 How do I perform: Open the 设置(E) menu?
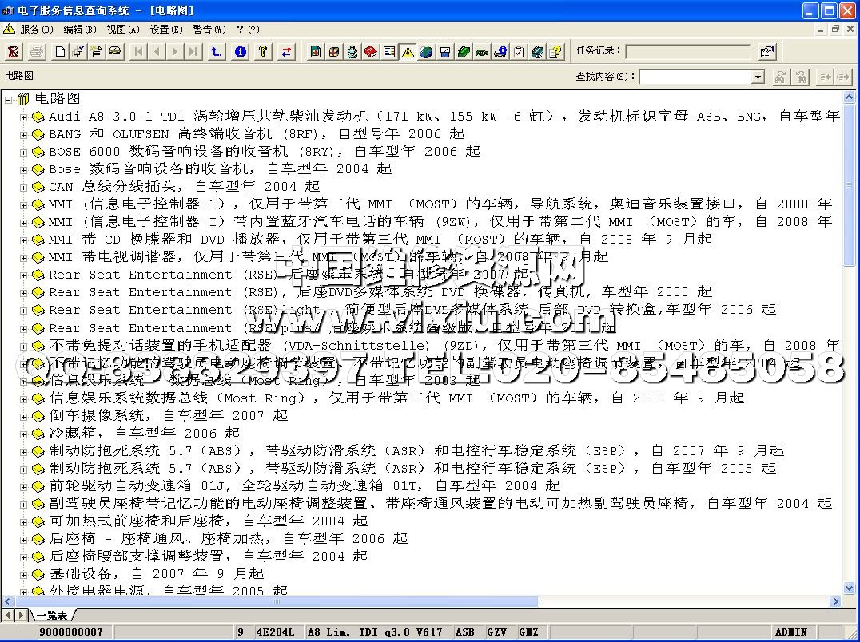(x=166, y=30)
